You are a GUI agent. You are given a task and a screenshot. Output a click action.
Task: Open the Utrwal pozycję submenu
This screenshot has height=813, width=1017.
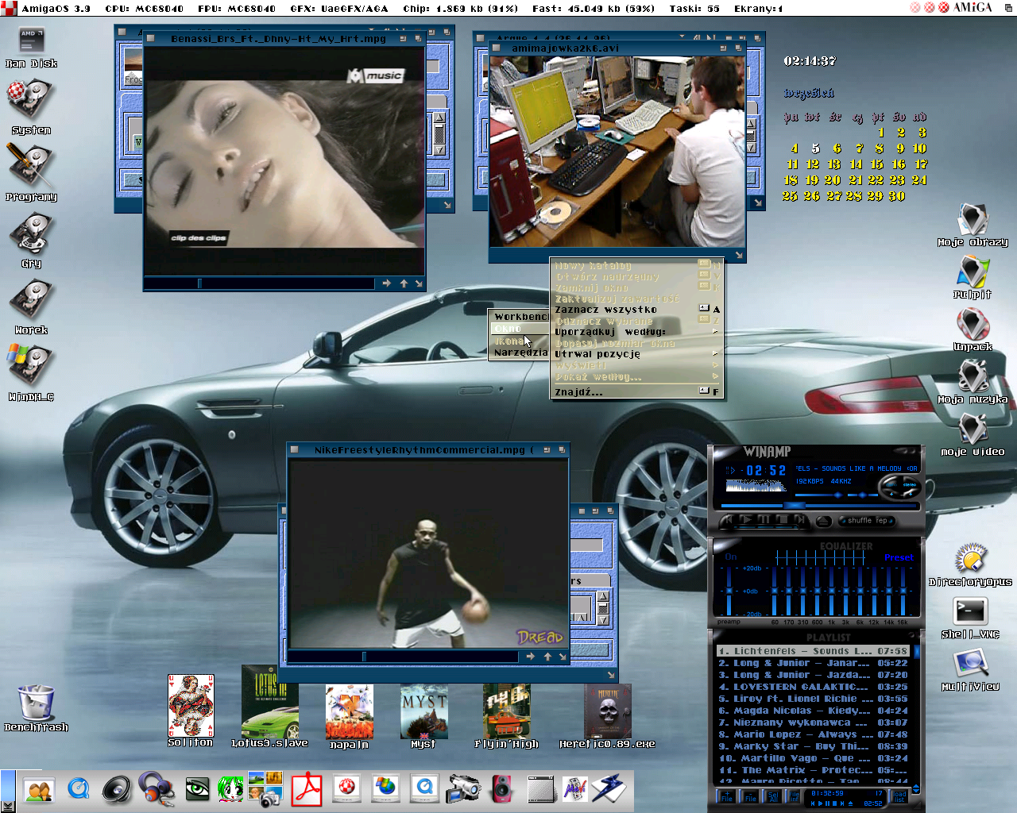636,354
